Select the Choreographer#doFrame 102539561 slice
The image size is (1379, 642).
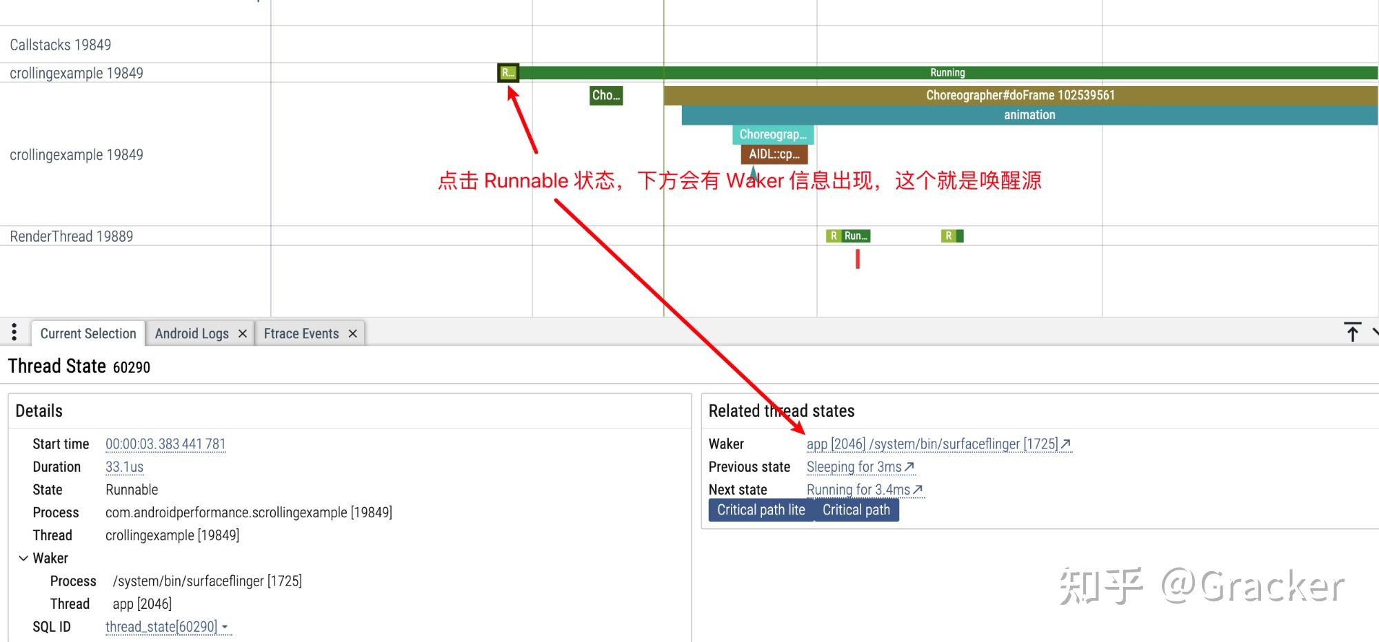(1020, 95)
